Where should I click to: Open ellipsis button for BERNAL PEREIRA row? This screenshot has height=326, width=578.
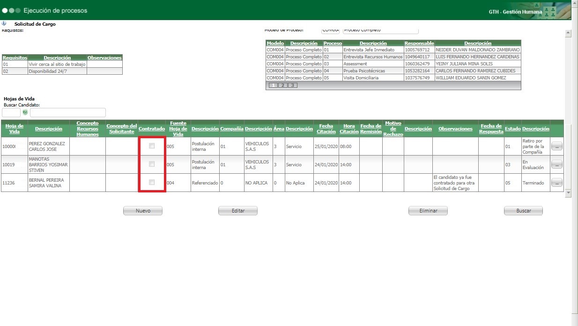(x=556, y=183)
